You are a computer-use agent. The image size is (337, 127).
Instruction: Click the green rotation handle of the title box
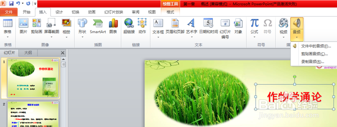pos(295,77)
